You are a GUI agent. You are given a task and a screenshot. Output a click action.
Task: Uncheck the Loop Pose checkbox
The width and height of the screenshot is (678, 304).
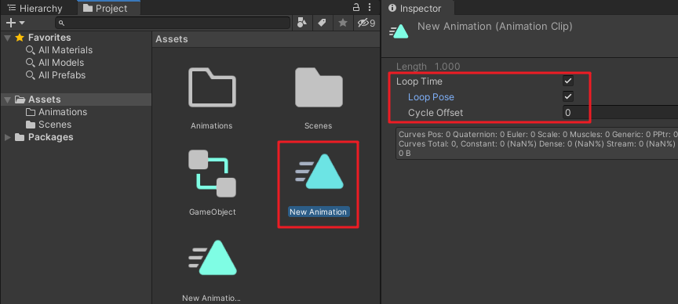(568, 96)
